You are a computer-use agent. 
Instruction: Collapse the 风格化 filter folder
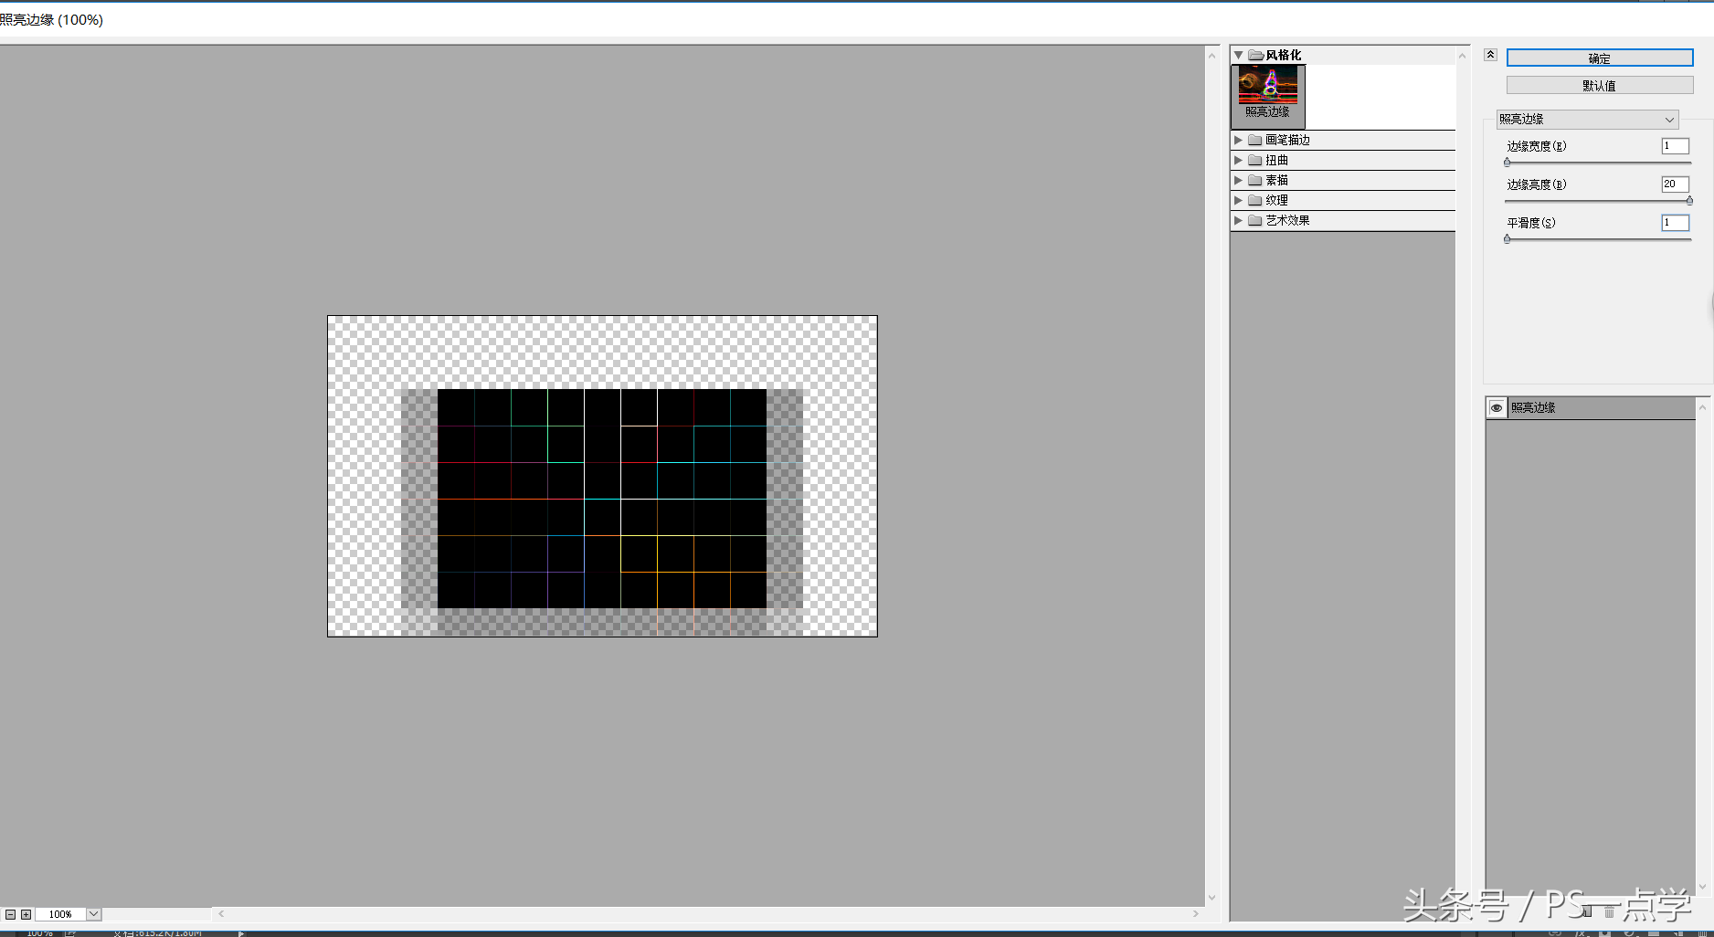(x=1239, y=55)
